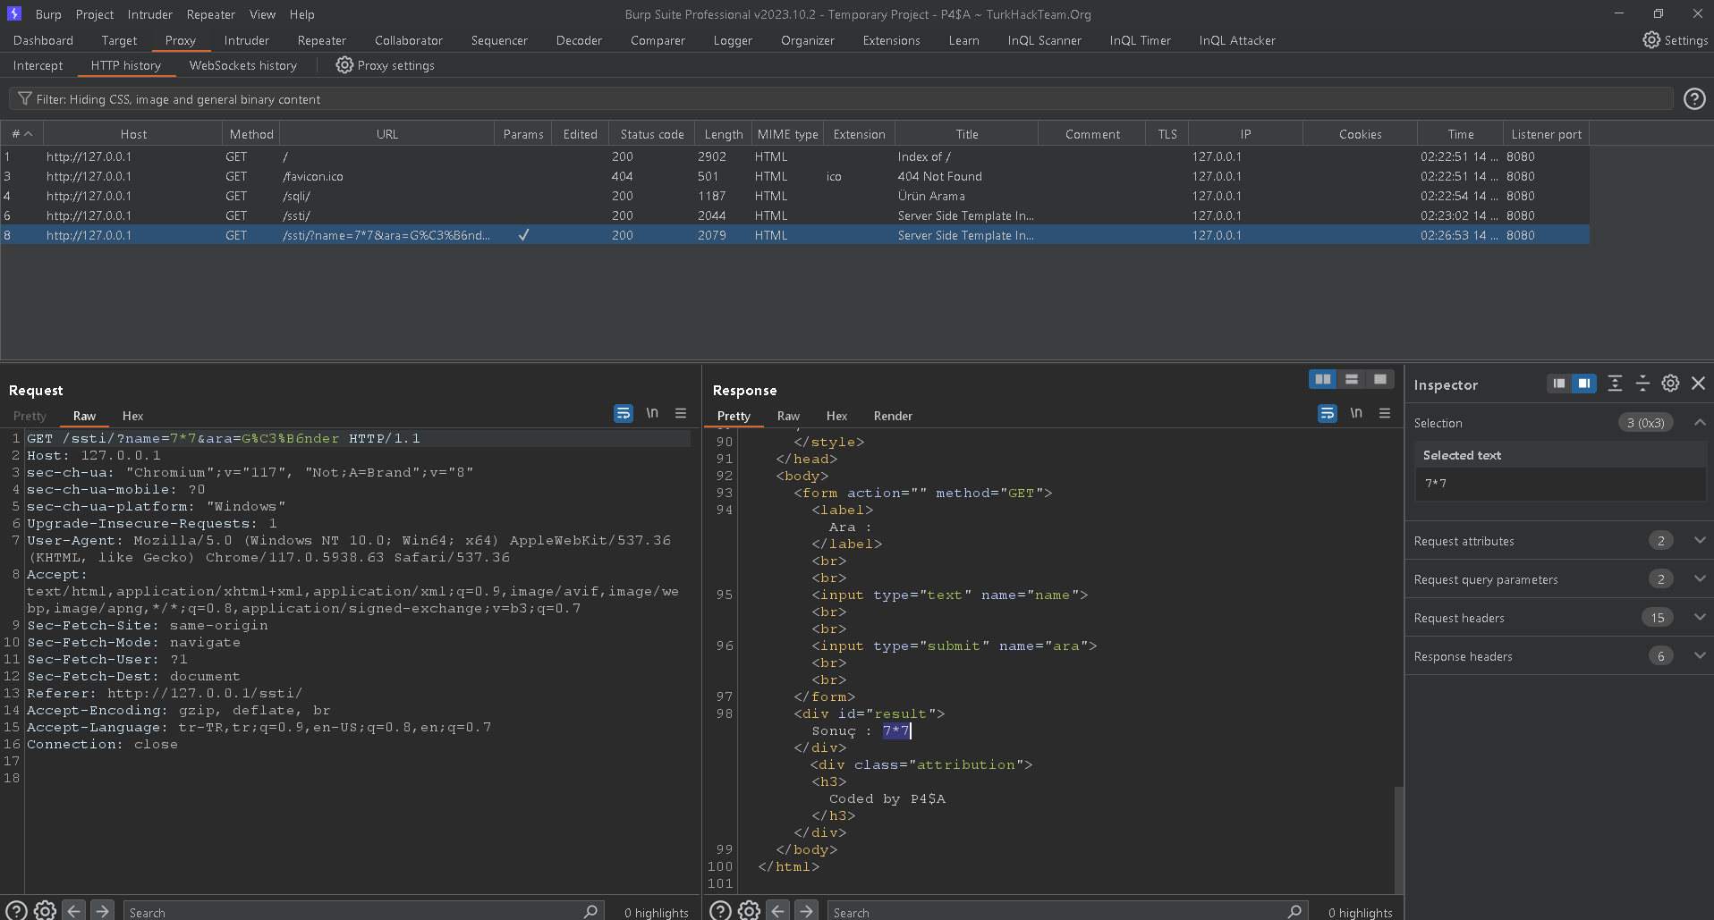Expand Request query parameters section

click(1699, 578)
